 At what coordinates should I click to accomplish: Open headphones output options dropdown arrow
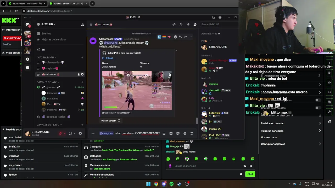(x=75, y=133)
